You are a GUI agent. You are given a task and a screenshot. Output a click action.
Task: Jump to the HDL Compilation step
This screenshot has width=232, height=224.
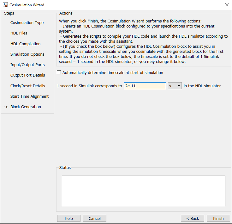(x=25, y=44)
